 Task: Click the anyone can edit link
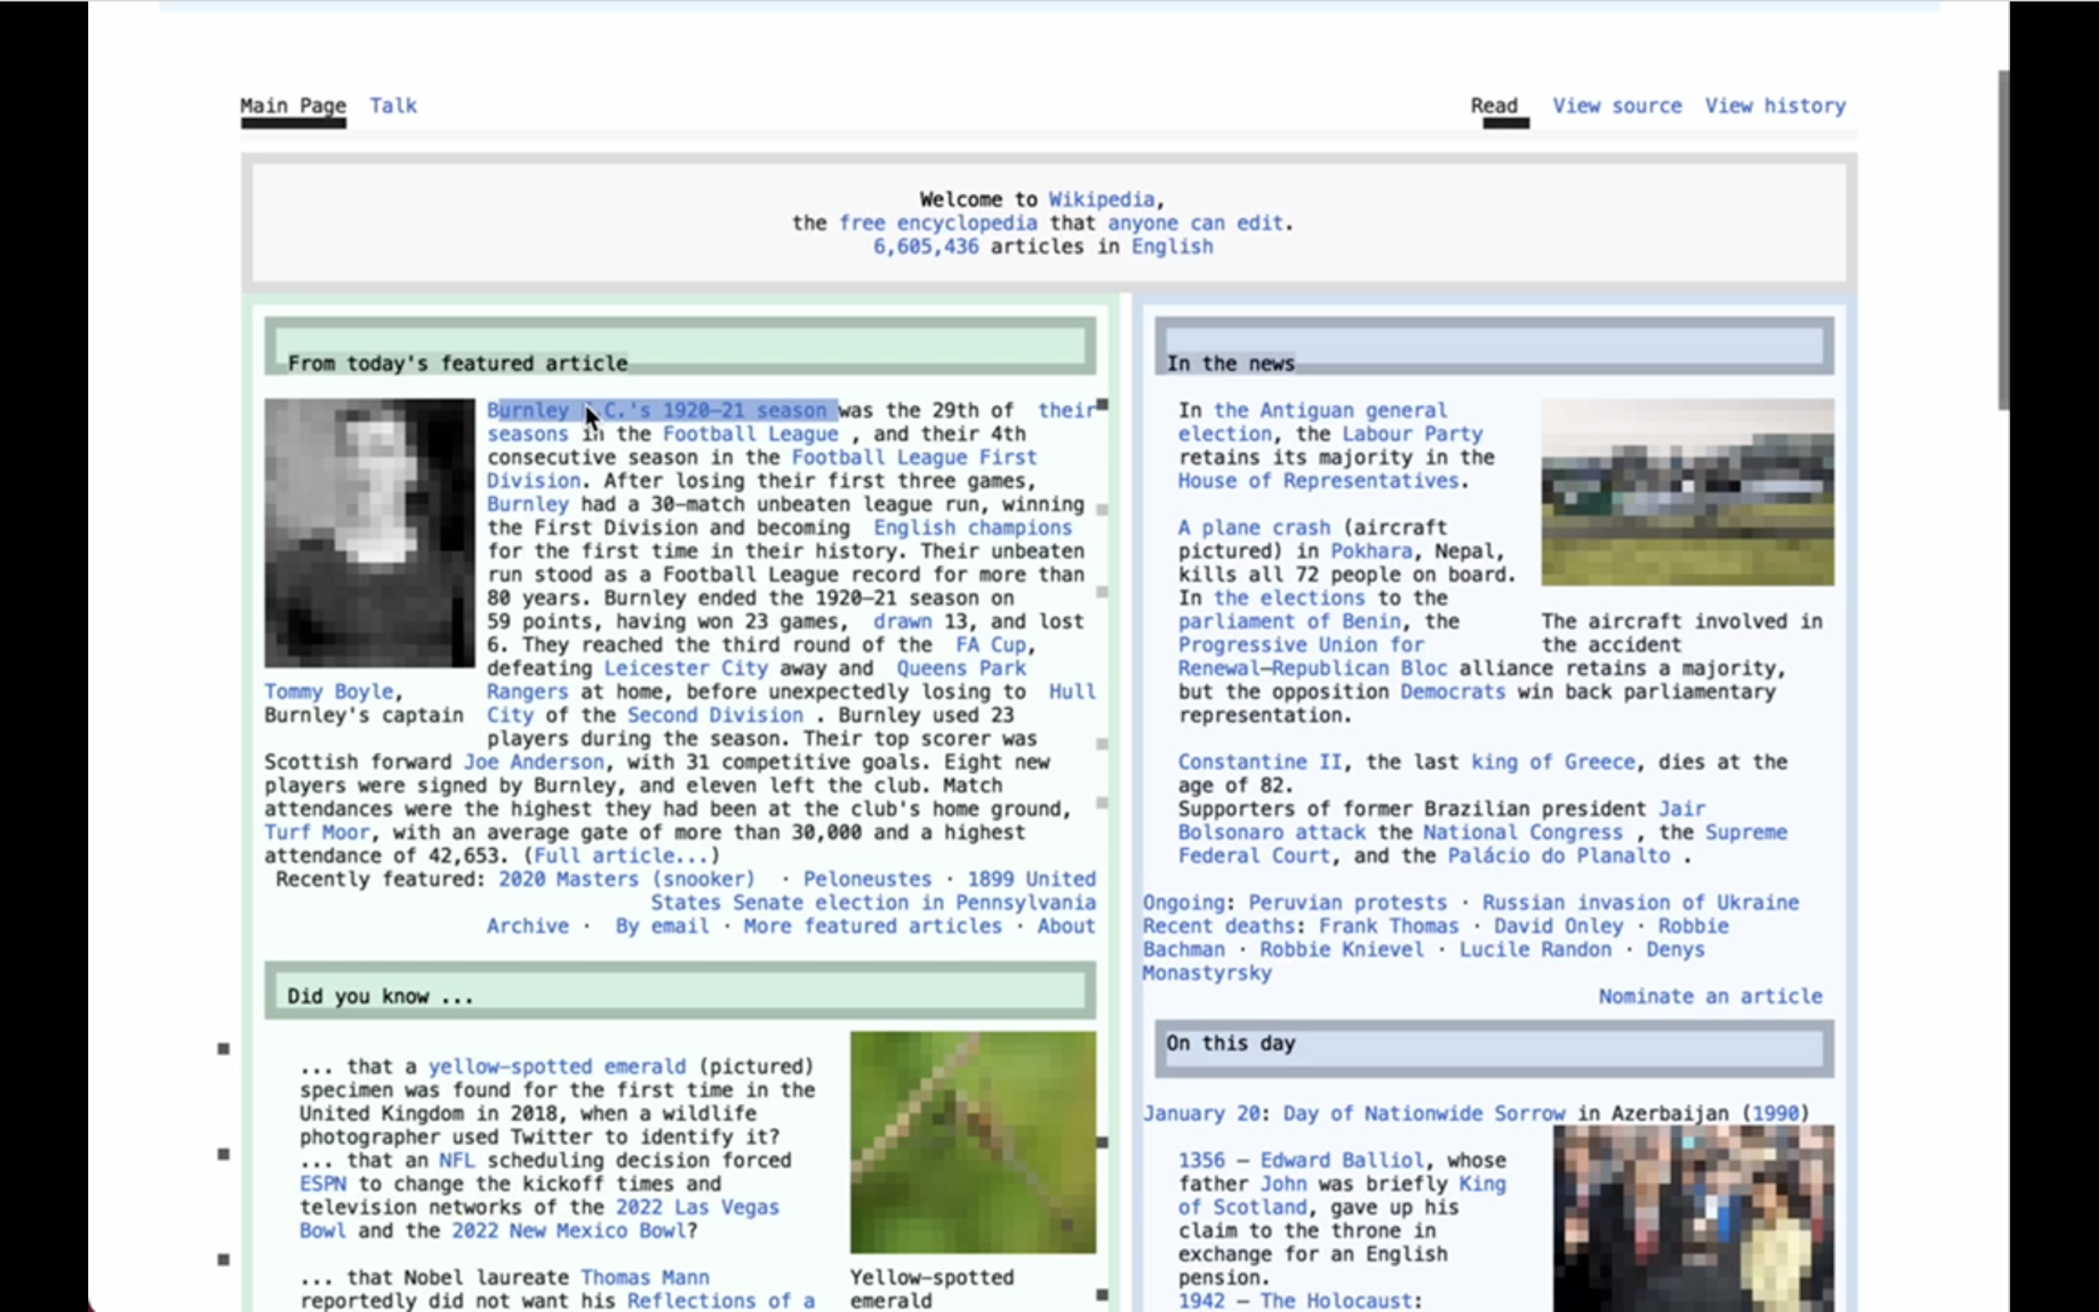1195,223
